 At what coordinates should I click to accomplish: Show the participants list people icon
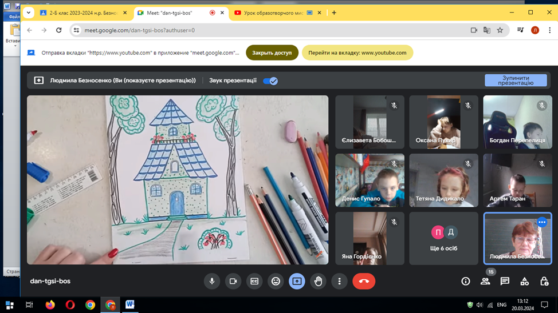pos(485,281)
